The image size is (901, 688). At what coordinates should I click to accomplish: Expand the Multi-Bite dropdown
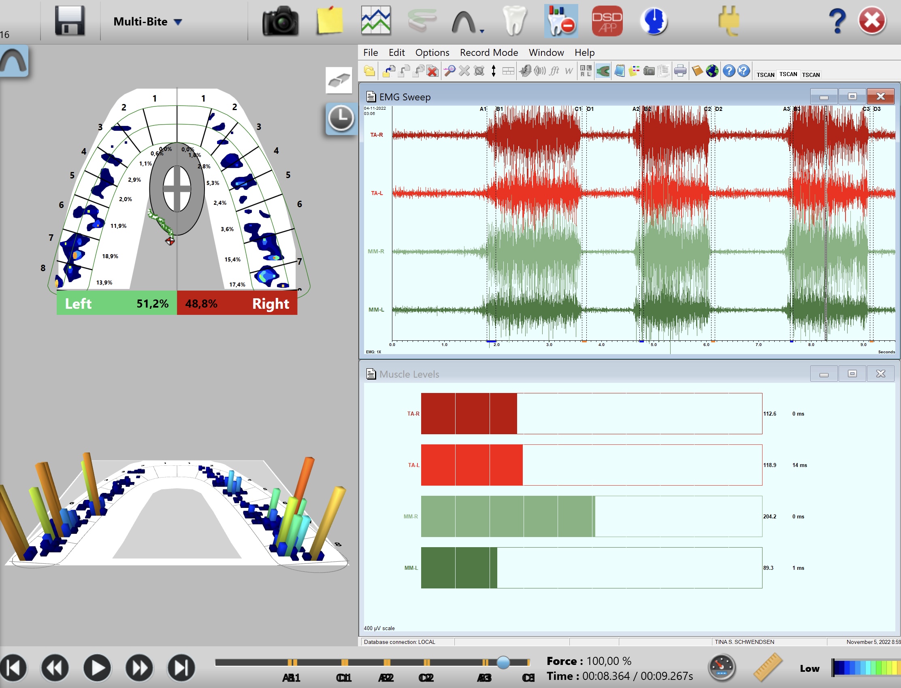coord(178,22)
